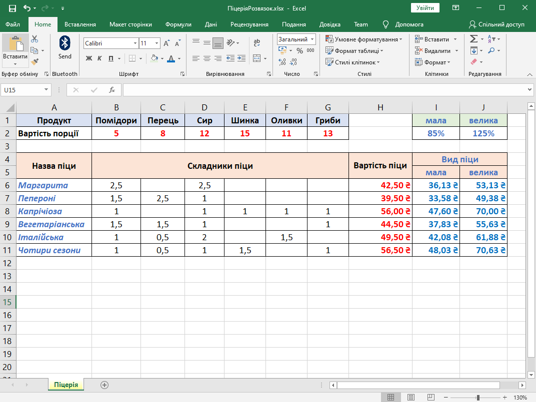Click the Wrap Text icon
536x402 pixels.
257,43
